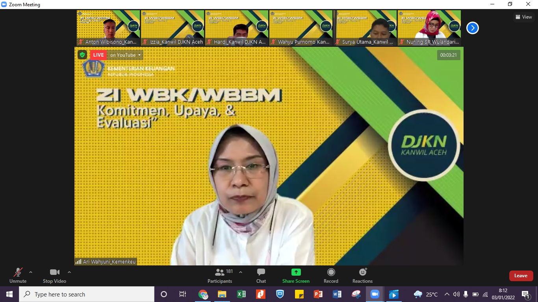Click the green encryption shield icon
Viewport: 538px width, 302px height.
click(x=82, y=55)
